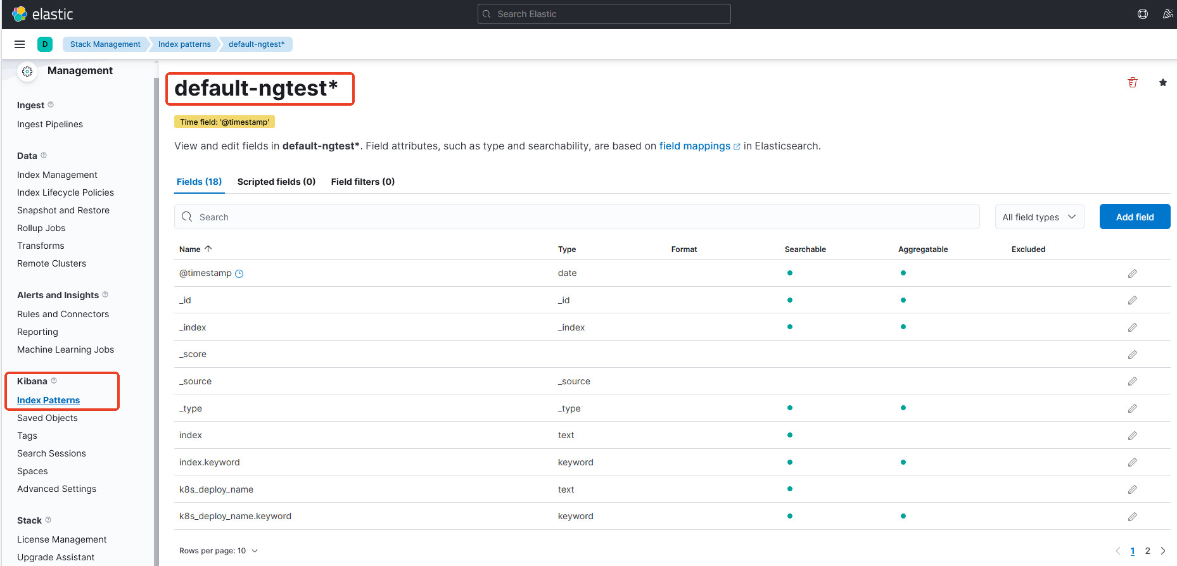Image resolution: width=1177 pixels, height=566 pixels.
Task: Set default index pattern with star icon
Action: coord(1163,83)
